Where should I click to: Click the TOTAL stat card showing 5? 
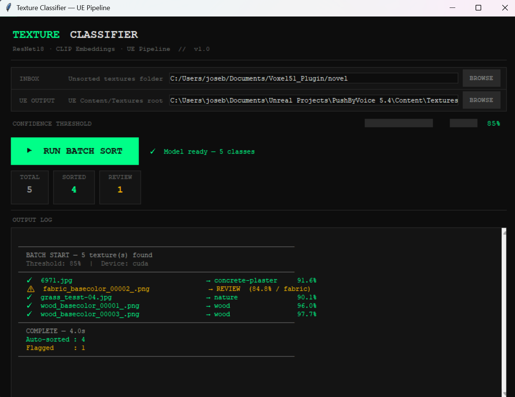coord(30,187)
